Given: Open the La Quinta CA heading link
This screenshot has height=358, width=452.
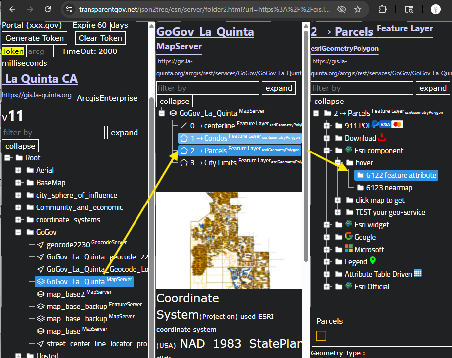Looking at the screenshot, I should point(41,79).
